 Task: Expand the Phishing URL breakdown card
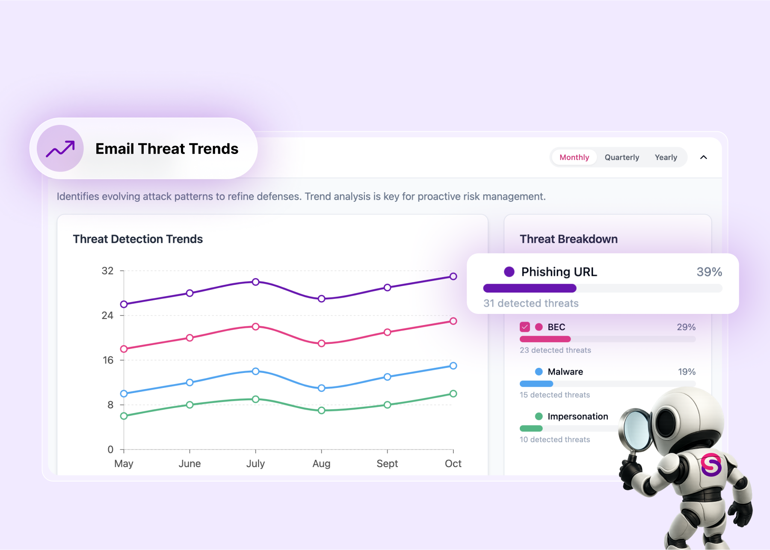(x=603, y=284)
